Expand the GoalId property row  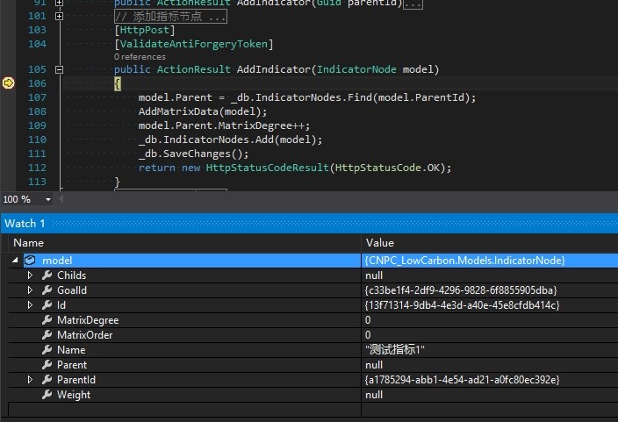[x=30, y=290]
